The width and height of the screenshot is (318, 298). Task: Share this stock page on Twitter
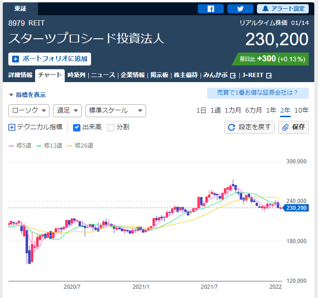240,9
